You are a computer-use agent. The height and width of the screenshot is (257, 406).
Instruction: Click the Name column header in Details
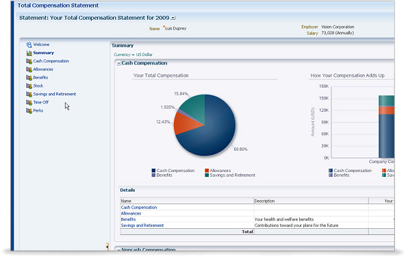(x=187, y=201)
